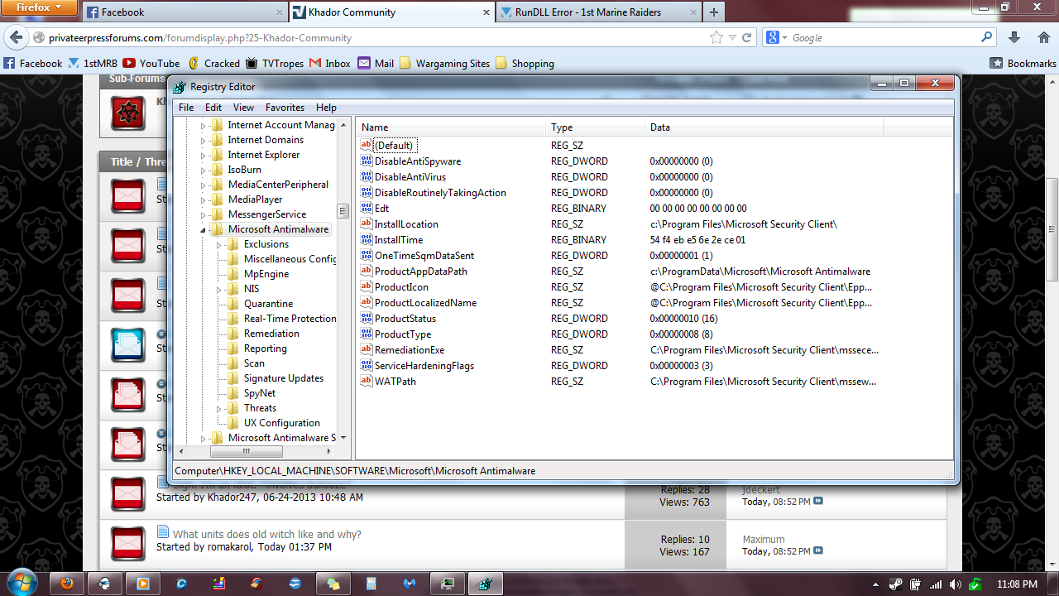Switch to the Facebook browser tab
The width and height of the screenshot is (1059, 596).
tap(184, 12)
